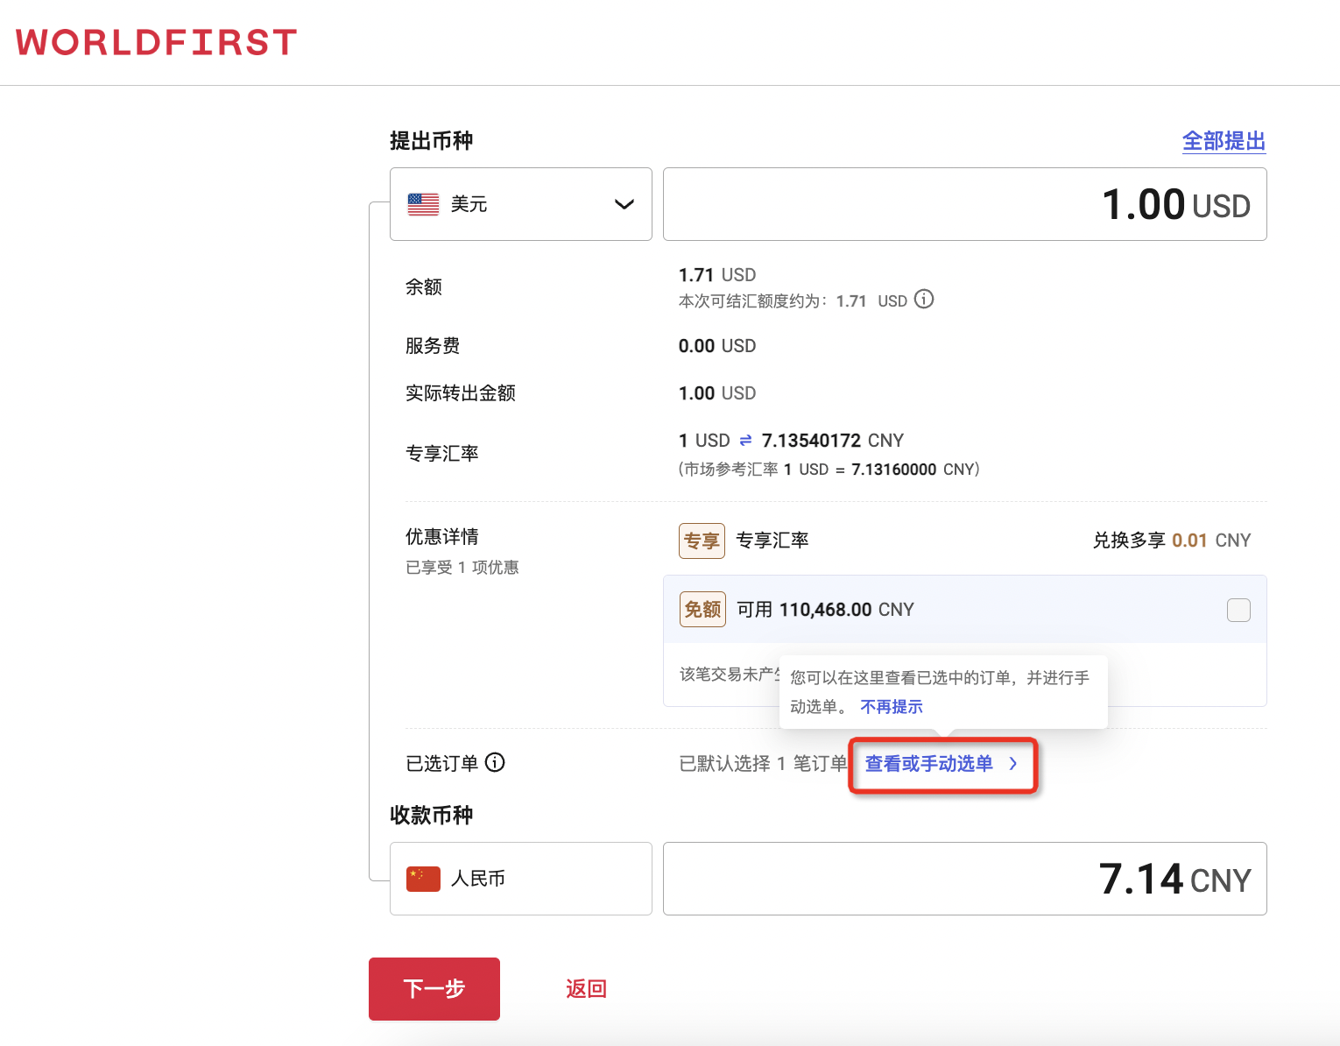
Task: Click the 下一步 button
Action: [x=434, y=988]
